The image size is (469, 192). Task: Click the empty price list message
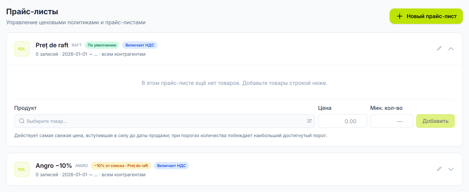234,83
